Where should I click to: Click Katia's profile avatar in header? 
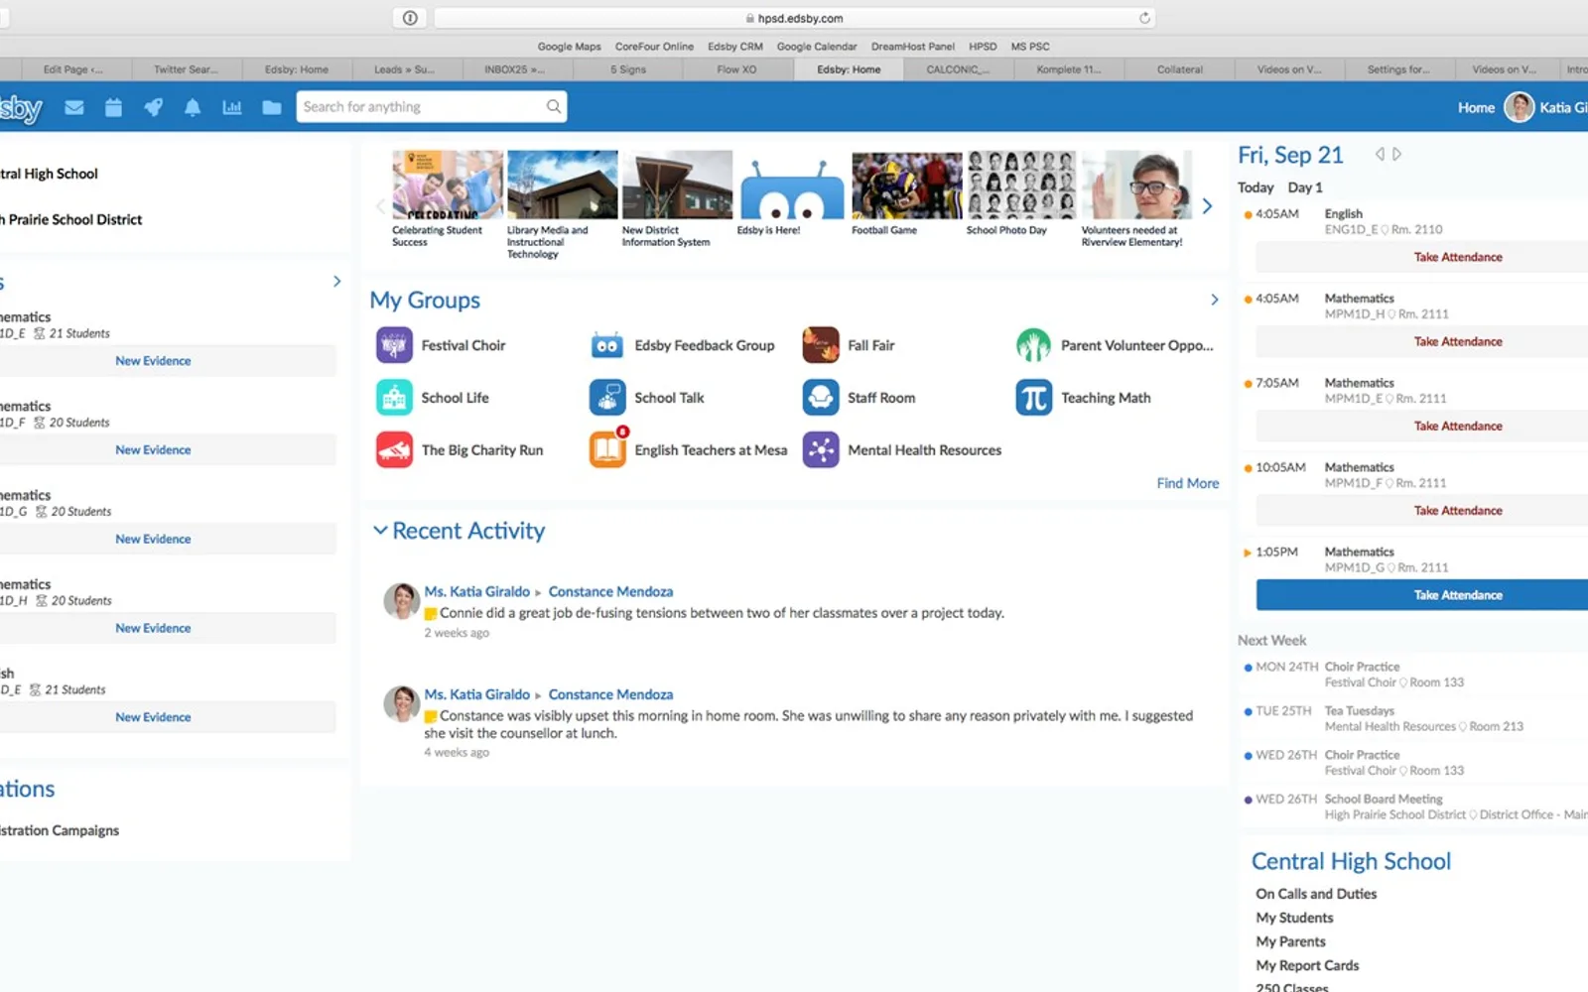tap(1519, 107)
